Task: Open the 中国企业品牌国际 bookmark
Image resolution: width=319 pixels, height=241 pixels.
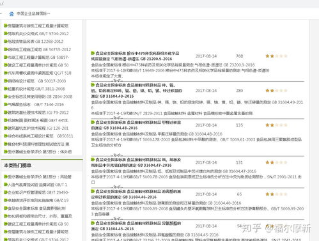Action: pos(33,13)
